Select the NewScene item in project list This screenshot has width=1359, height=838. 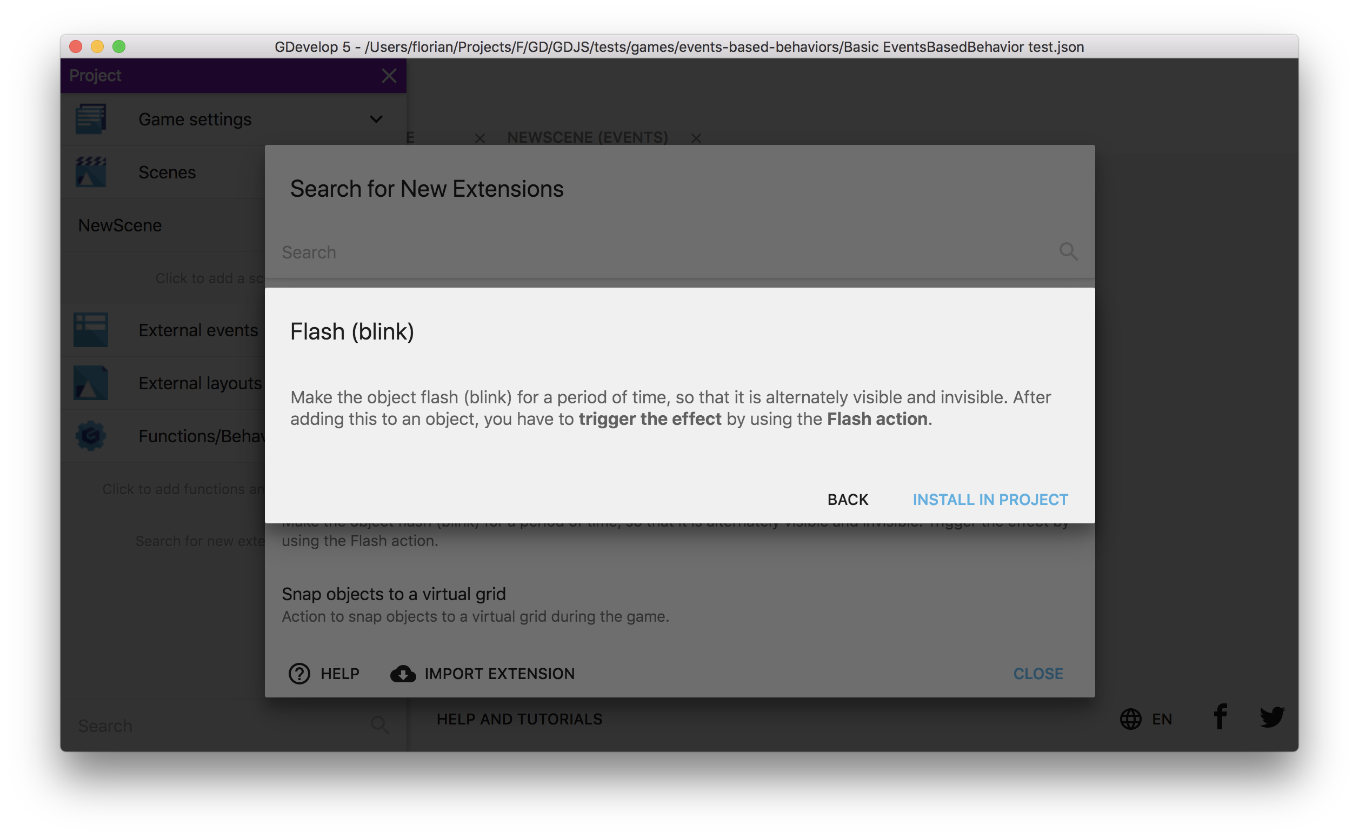120,225
